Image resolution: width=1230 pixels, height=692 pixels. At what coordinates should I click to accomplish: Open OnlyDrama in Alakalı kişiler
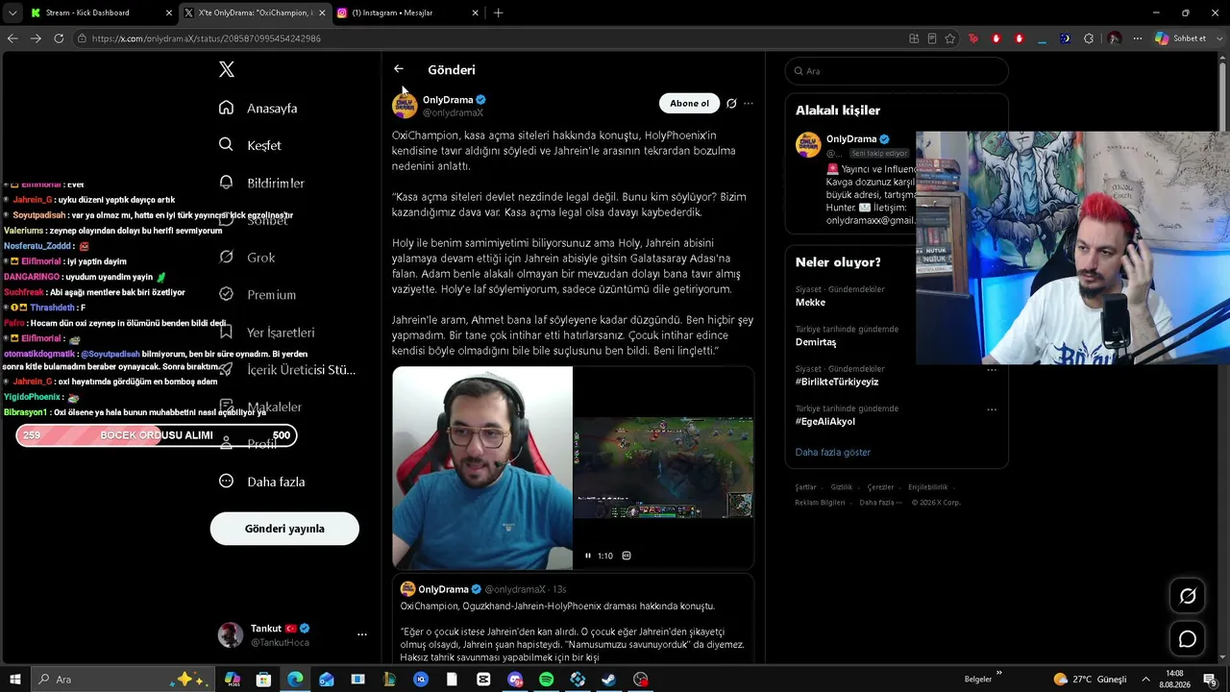tap(850, 139)
